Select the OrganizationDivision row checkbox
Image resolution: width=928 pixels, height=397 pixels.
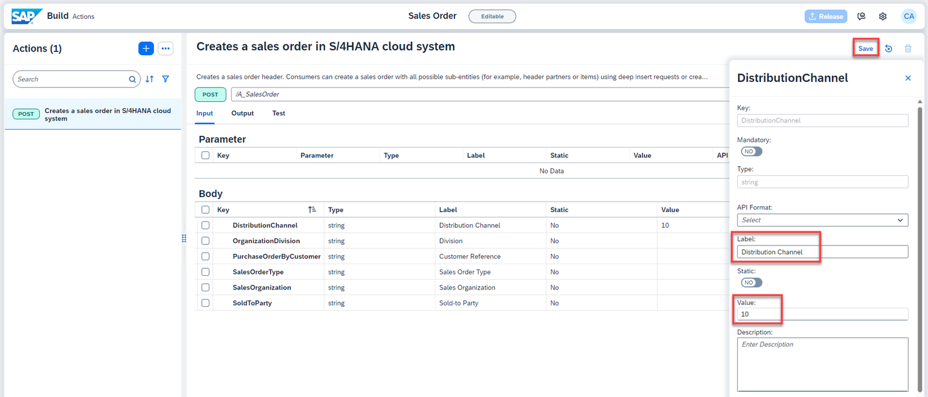[206, 241]
